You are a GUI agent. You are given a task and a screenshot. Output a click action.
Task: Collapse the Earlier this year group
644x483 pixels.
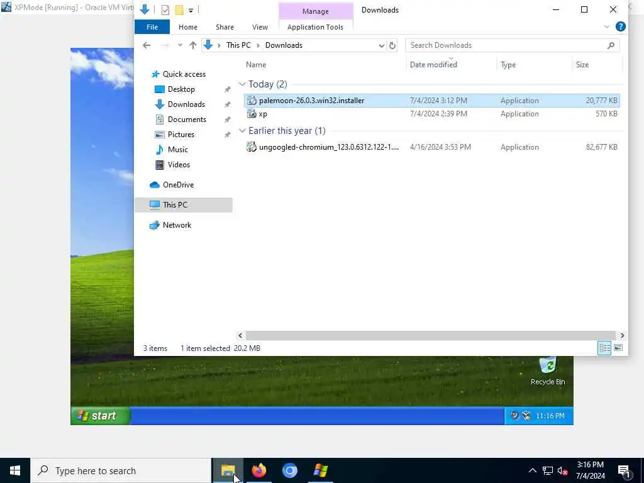coord(242,131)
